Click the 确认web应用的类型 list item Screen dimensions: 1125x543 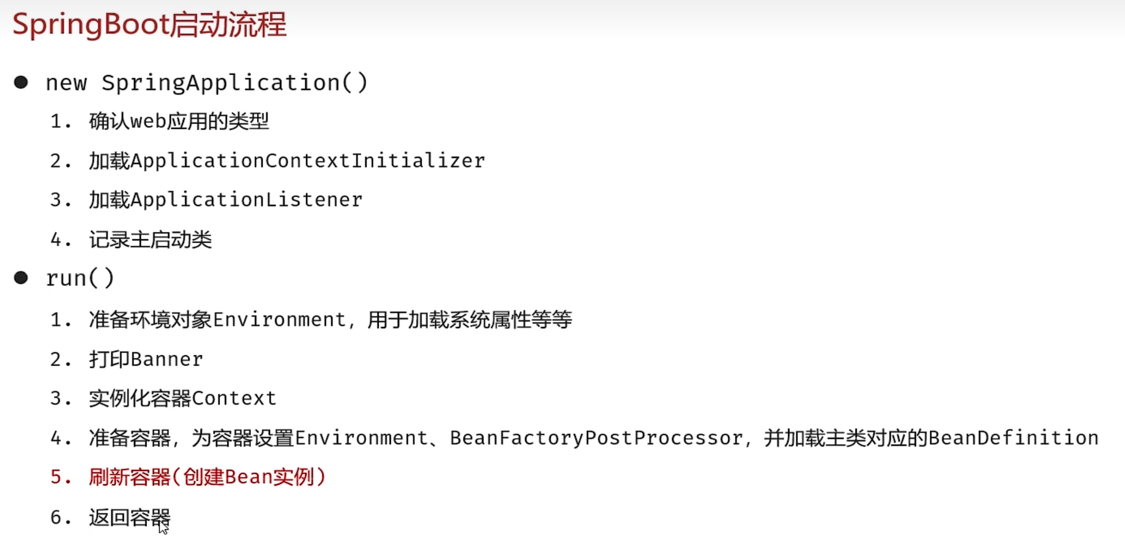pyautogui.click(x=179, y=122)
